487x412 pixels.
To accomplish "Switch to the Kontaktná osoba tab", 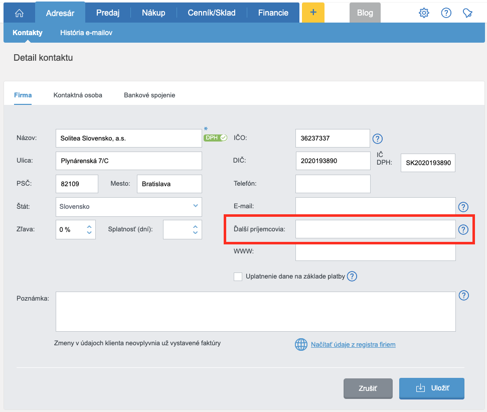I will [x=78, y=95].
